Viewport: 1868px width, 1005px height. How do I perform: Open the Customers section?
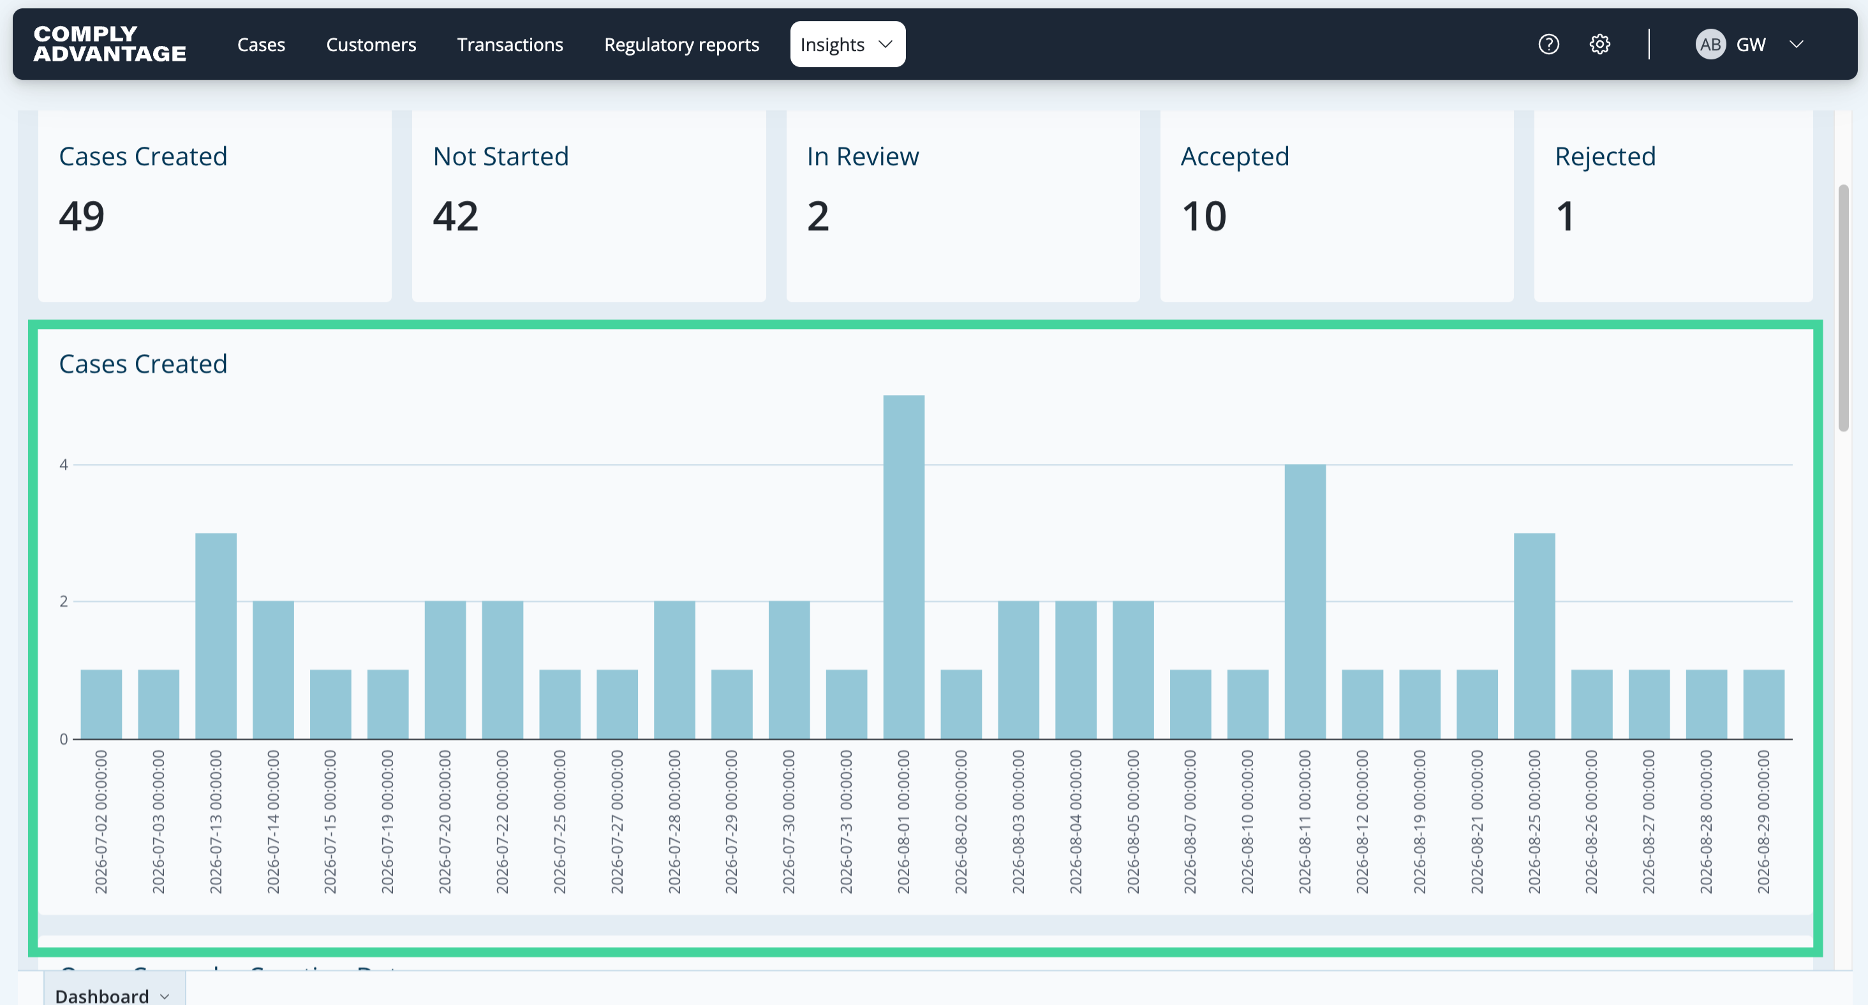pyautogui.click(x=371, y=44)
